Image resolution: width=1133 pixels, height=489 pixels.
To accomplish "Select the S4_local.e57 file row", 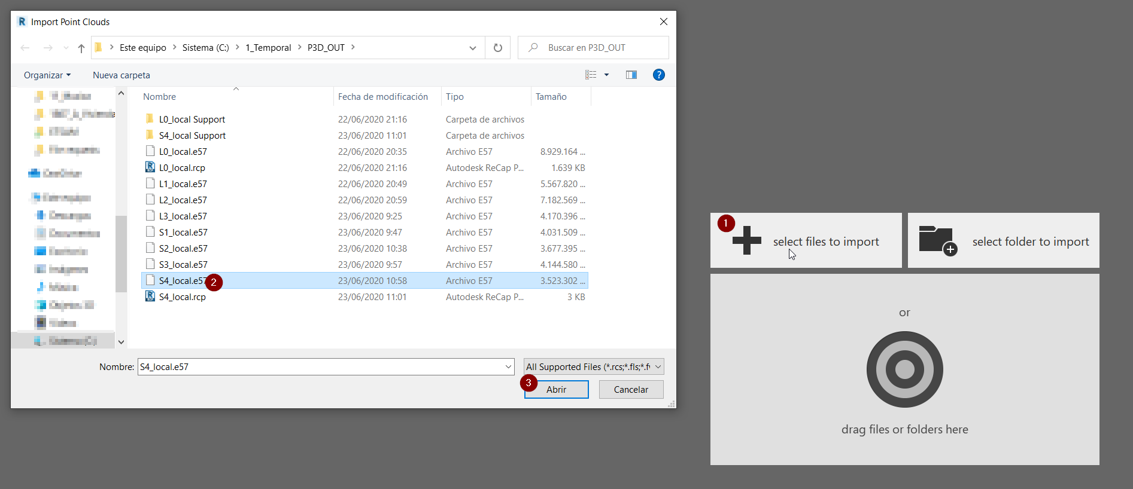I will click(x=364, y=280).
